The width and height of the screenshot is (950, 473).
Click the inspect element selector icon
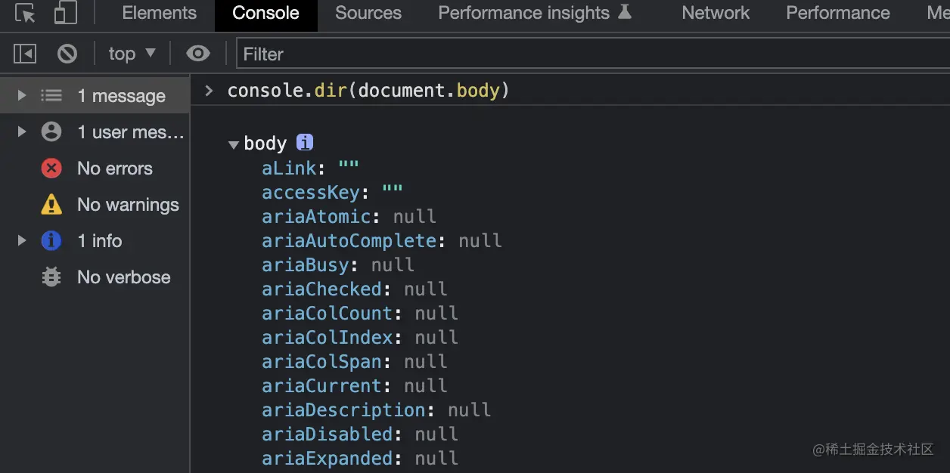(x=25, y=13)
